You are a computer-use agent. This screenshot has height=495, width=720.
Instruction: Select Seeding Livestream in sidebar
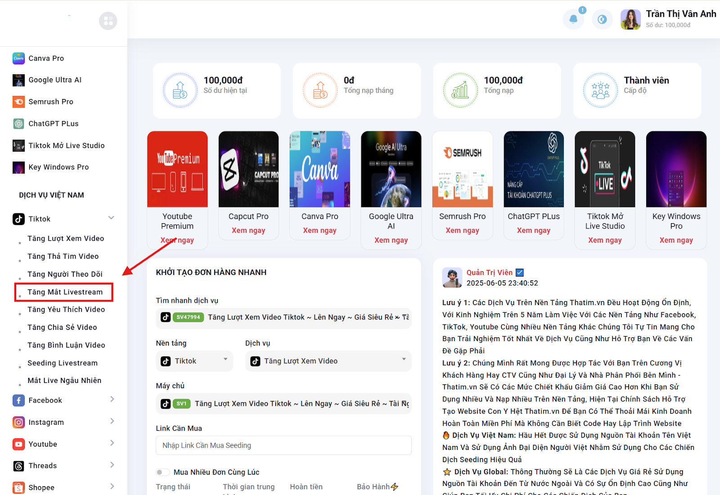click(63, 363)
